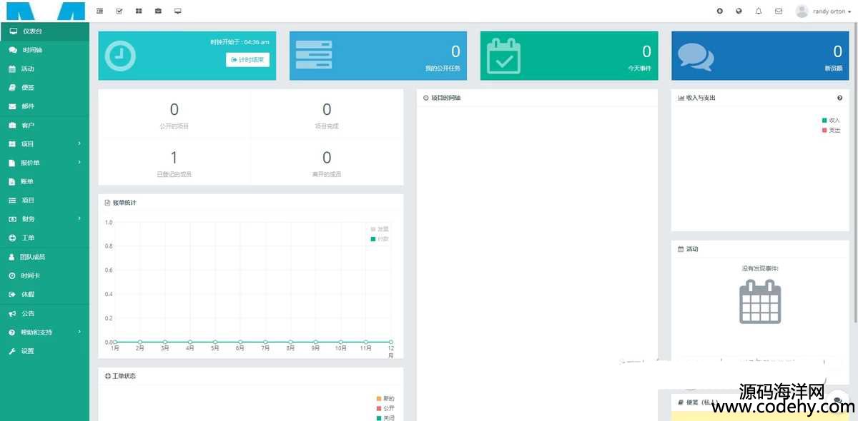Image resolution: width=858 pixels, height=421 pixels.
Task: Open 时间卡 in the sidebar
Action: [44, 275]
